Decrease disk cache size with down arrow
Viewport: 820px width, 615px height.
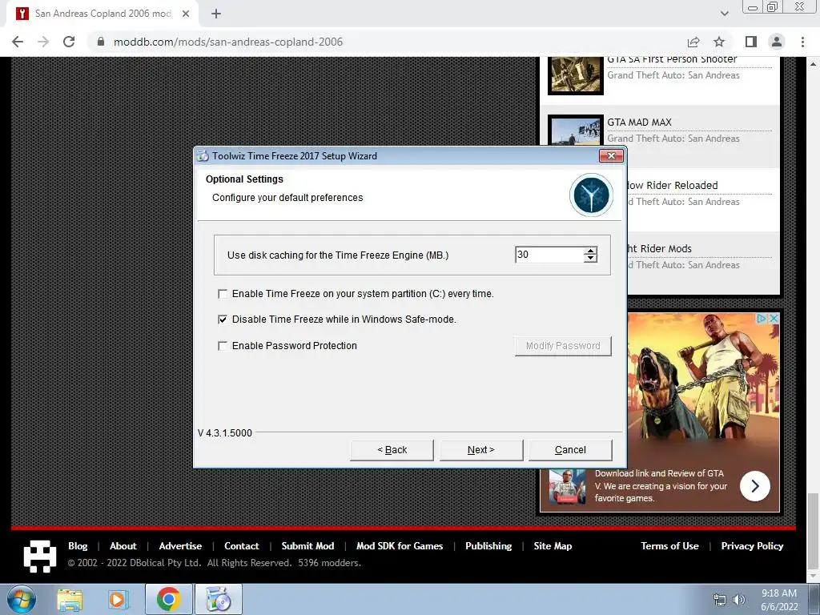point(590,259)
